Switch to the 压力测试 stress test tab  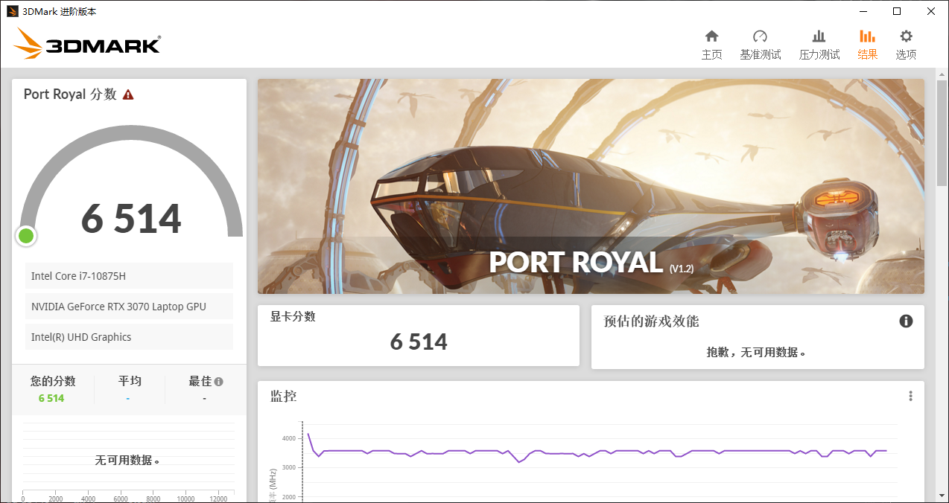pyautogui.click(x=819, y=45)
